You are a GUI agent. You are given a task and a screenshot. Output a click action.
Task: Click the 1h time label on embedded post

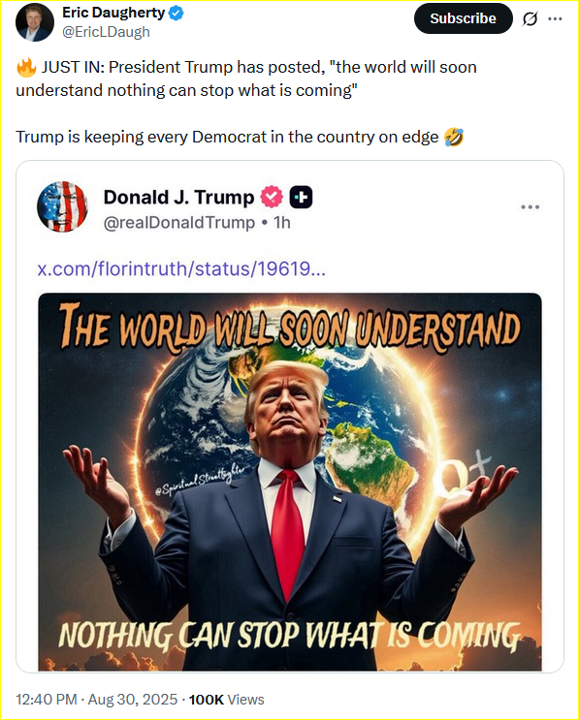282,223
